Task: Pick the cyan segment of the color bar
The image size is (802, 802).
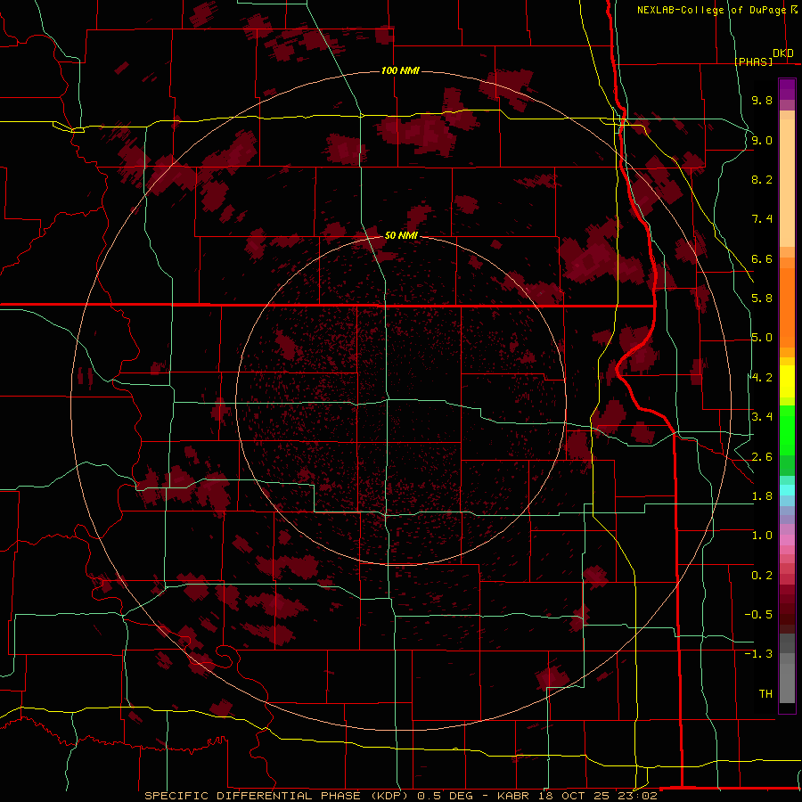Action: pos(787,490)
